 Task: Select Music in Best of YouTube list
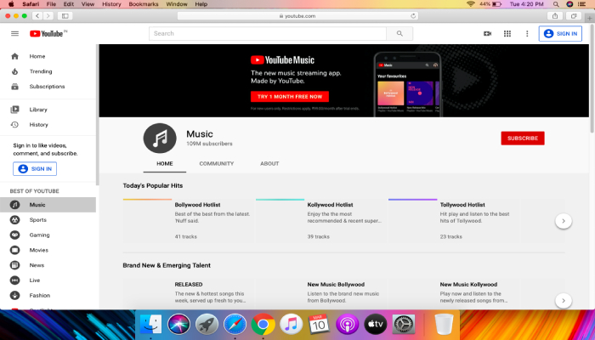point(48,205)
